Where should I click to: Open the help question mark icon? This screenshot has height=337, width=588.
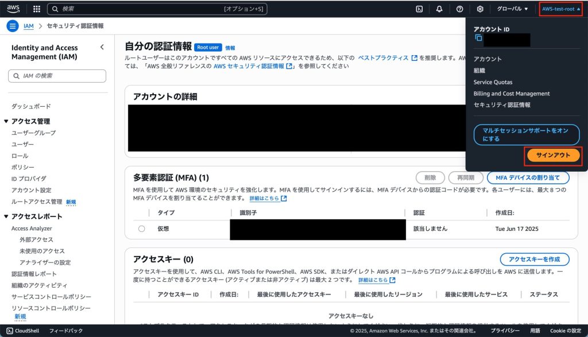click(x=459, y=9)
